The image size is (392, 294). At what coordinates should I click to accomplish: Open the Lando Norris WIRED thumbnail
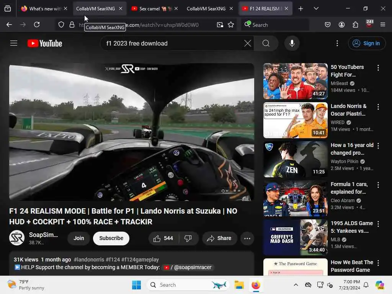295,120
